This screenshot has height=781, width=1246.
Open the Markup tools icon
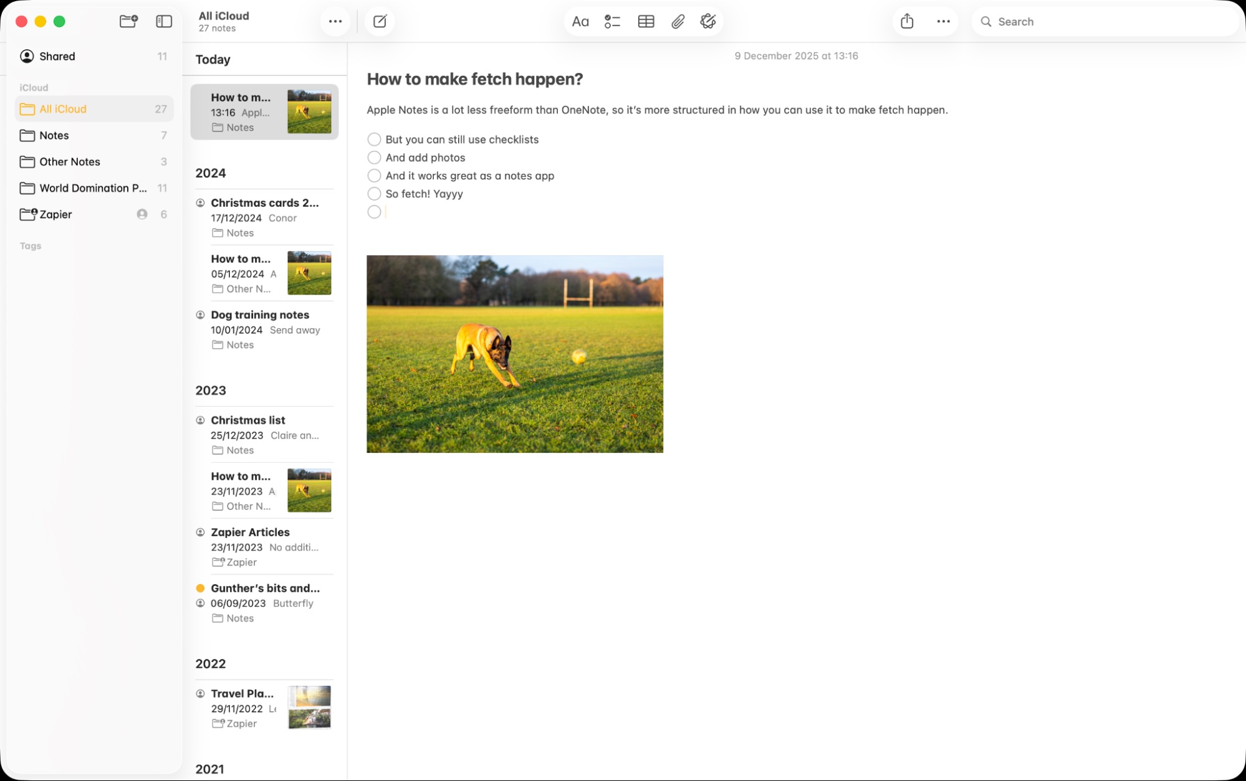pos(709,21)
